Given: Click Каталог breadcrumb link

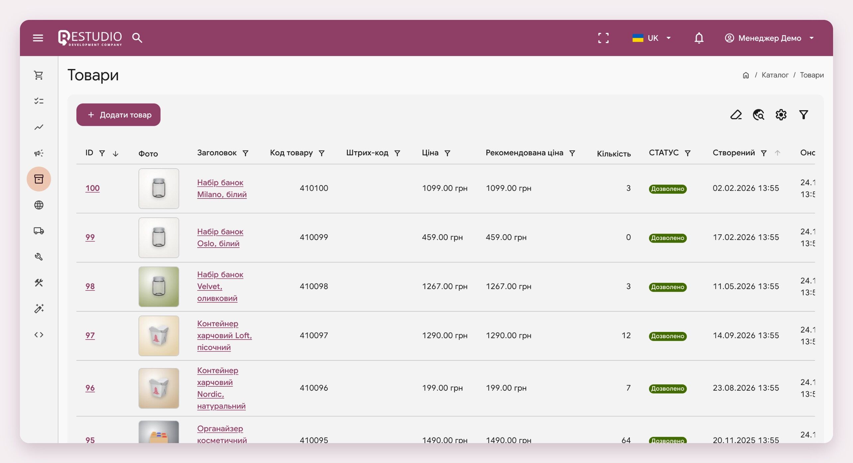Looking at the screenshot, I should 775,75.
